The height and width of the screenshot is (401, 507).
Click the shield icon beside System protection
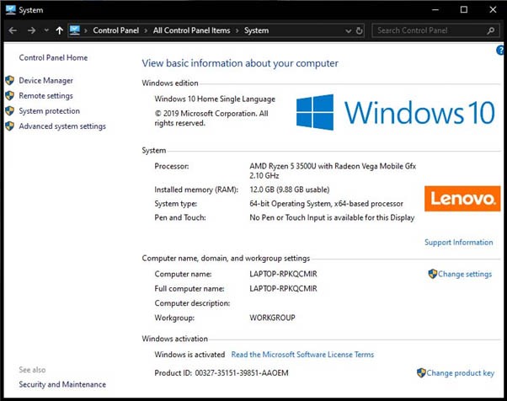pos(10,111)
